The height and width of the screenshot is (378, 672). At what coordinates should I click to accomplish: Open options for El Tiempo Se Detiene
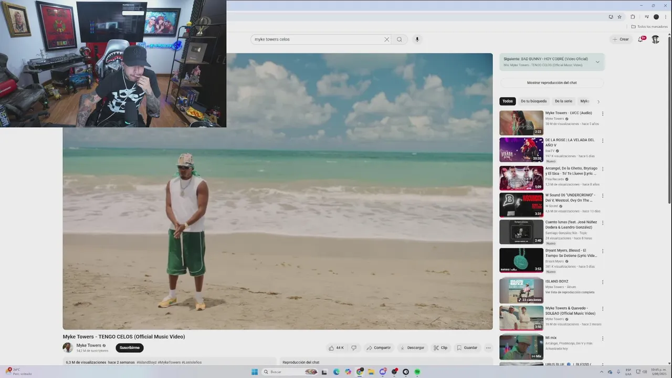point(603,251)
